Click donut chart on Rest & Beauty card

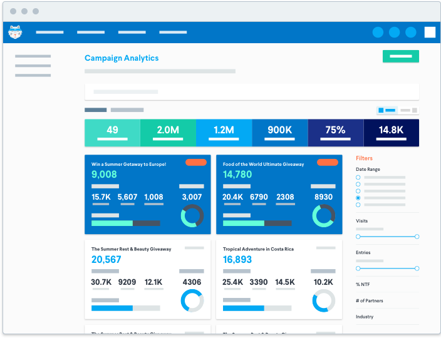(x=192, y=300)
